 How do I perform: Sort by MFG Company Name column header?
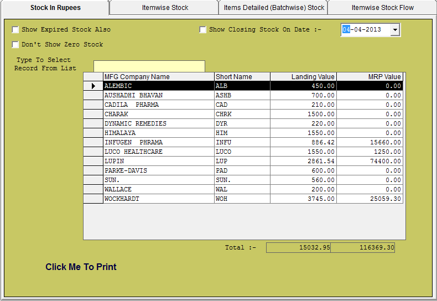[x=158, y=77]
